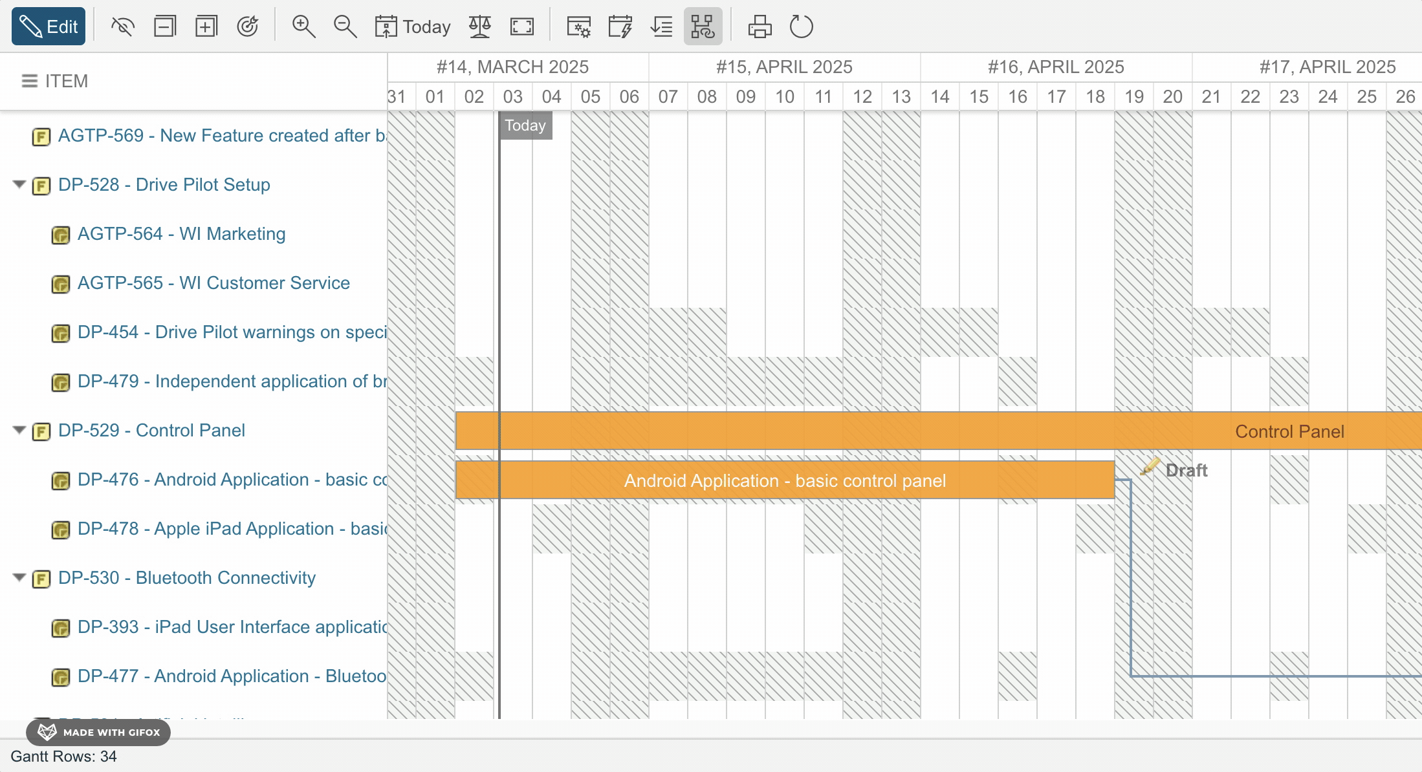Toggle the hide/eye-crossed toolbar icon
The width and height of the screenshot is (1422, 772).
(x=122, y=27)
